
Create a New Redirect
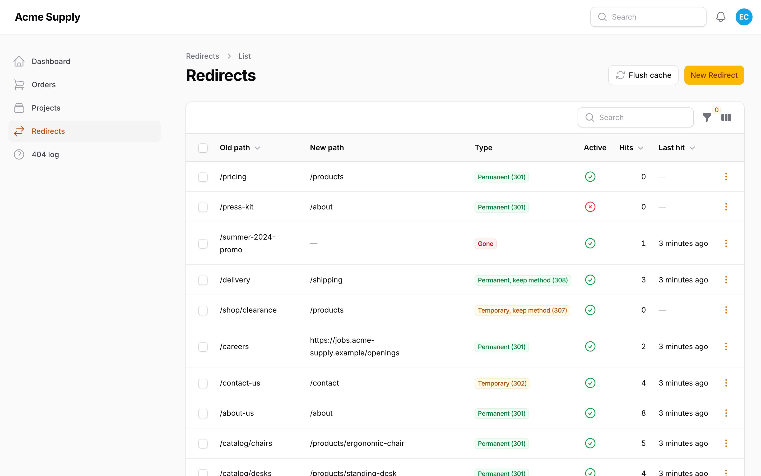pos(714,75)
